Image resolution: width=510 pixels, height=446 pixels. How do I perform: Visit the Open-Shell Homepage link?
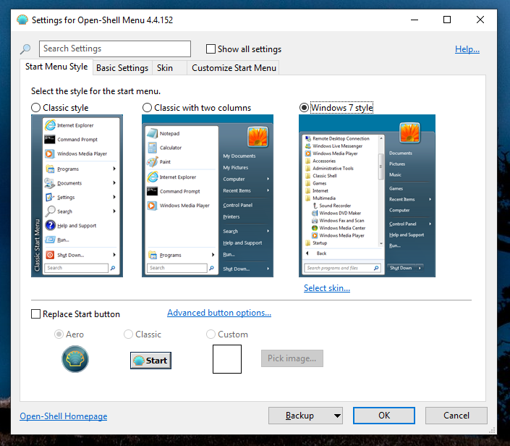(64, 416)
